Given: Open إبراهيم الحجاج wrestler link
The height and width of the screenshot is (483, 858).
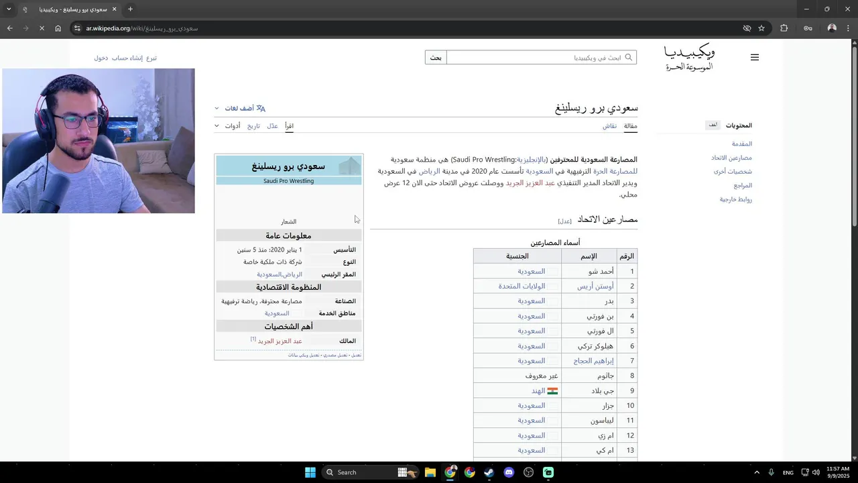Looking at the screenshot, I should pos(594,361).
